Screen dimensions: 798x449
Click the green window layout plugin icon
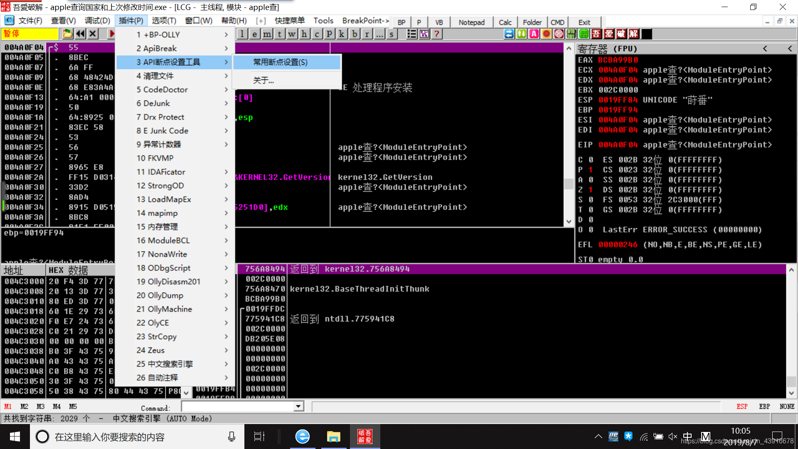pos(584,34)
